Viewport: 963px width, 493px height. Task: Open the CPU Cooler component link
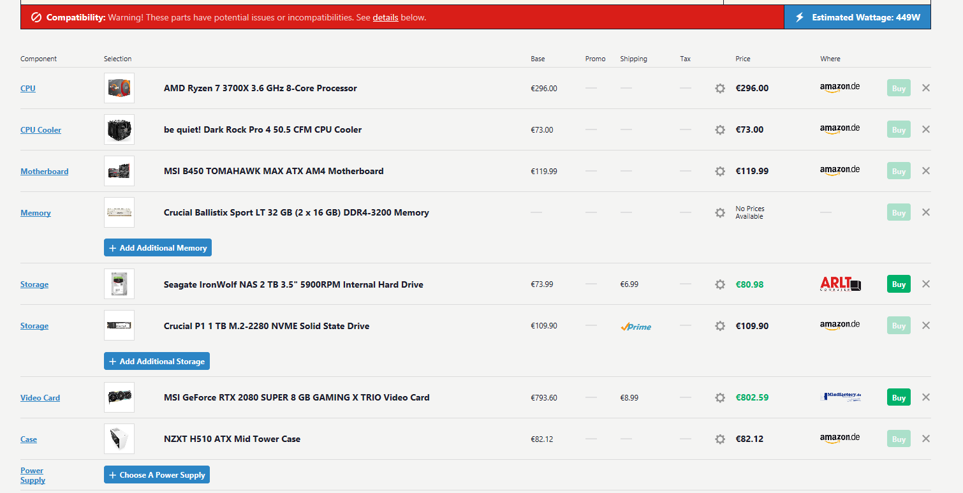(41, 129)
